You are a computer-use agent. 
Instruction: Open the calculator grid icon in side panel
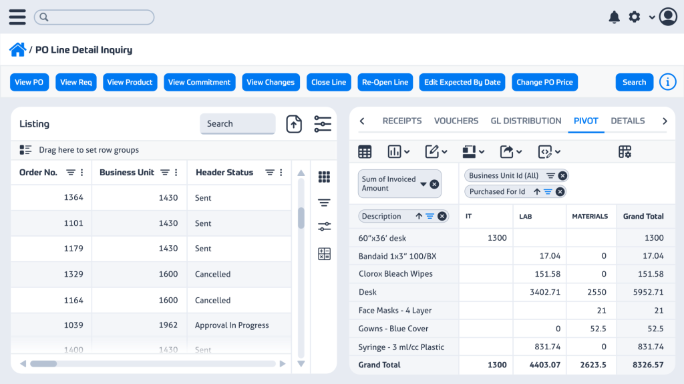click(324, 254)
